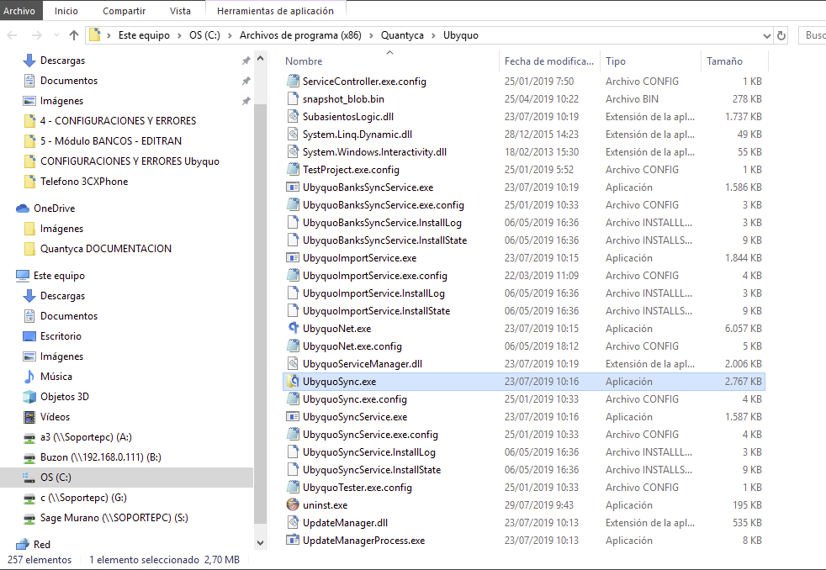Select UbyquoServiceManager.dll icon
The width and height of the screenshot is (826, 570).
[x=293, y=364]
